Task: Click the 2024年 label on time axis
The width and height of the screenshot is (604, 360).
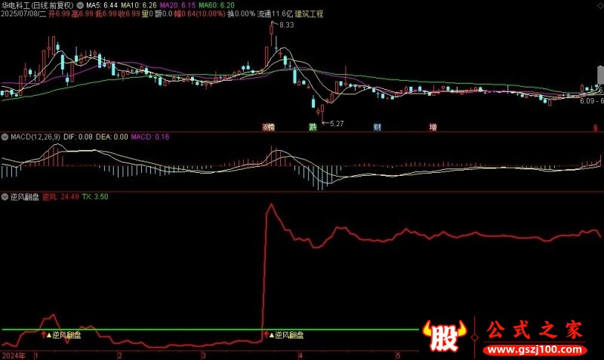Action: (x=14, y=355)
